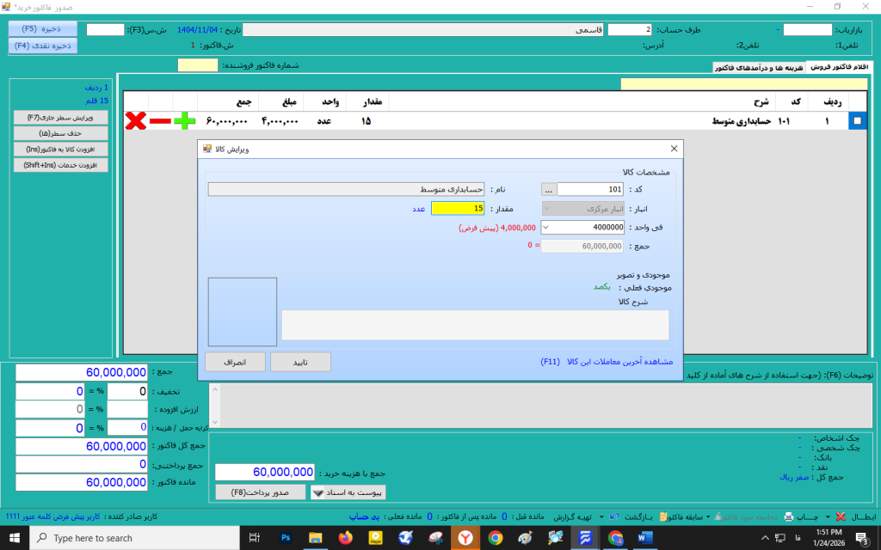The width and height of the screenshot is (881, 550).
Task: Open Photoshop from the Windows taskbar
Action: pyautogui.click(x=286, y=538)
